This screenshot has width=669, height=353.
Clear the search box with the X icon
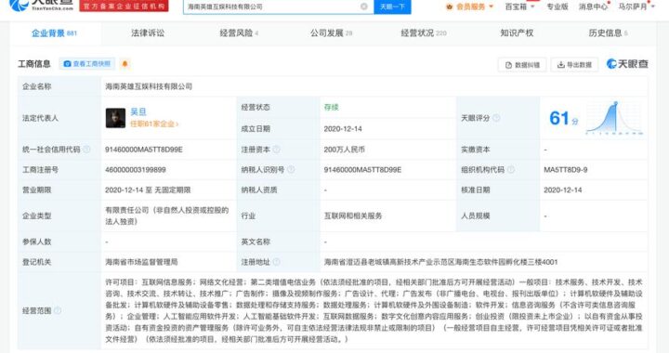364,7
